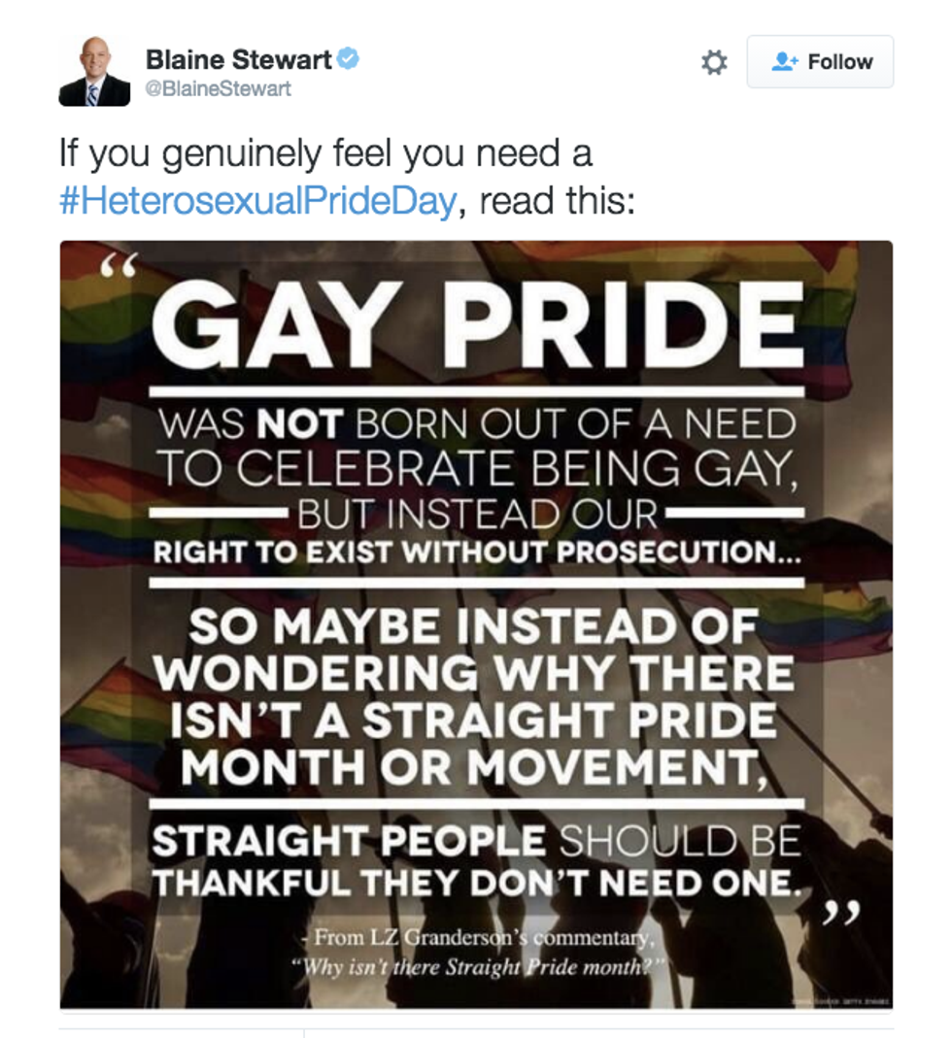This screenshot has width=952, height=1038.
Task: Click the "BUT INSTEAD OUR" line
Action: click(478, 514)
